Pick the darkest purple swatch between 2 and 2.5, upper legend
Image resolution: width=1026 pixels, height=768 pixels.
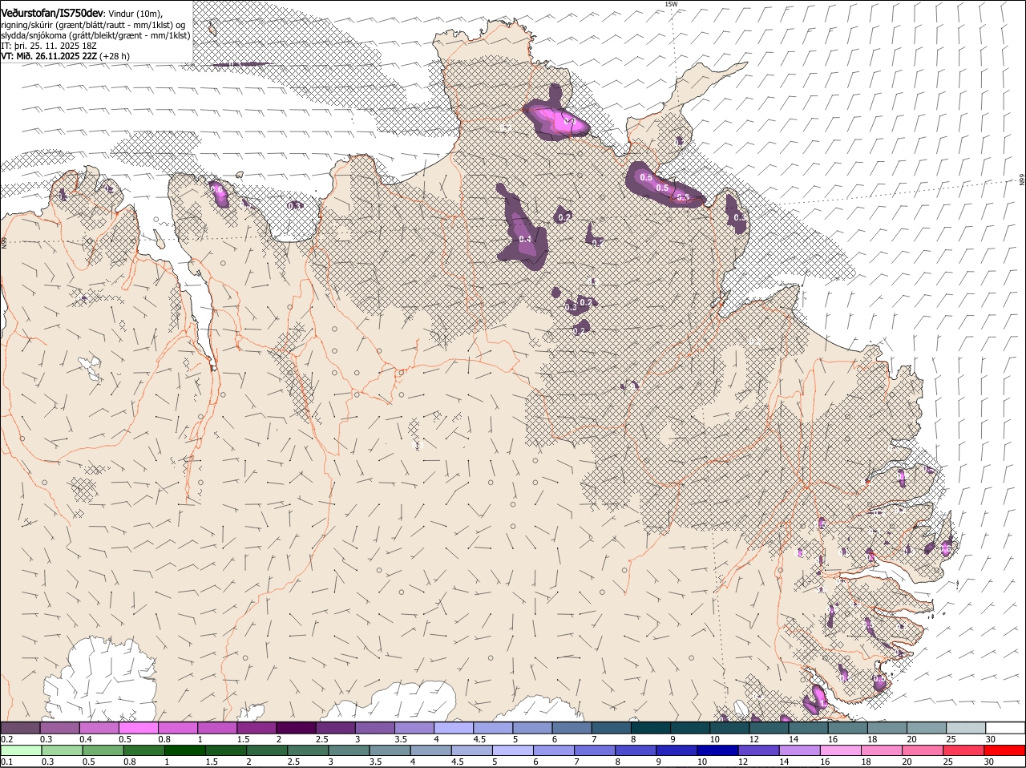[x=295, y=728]
